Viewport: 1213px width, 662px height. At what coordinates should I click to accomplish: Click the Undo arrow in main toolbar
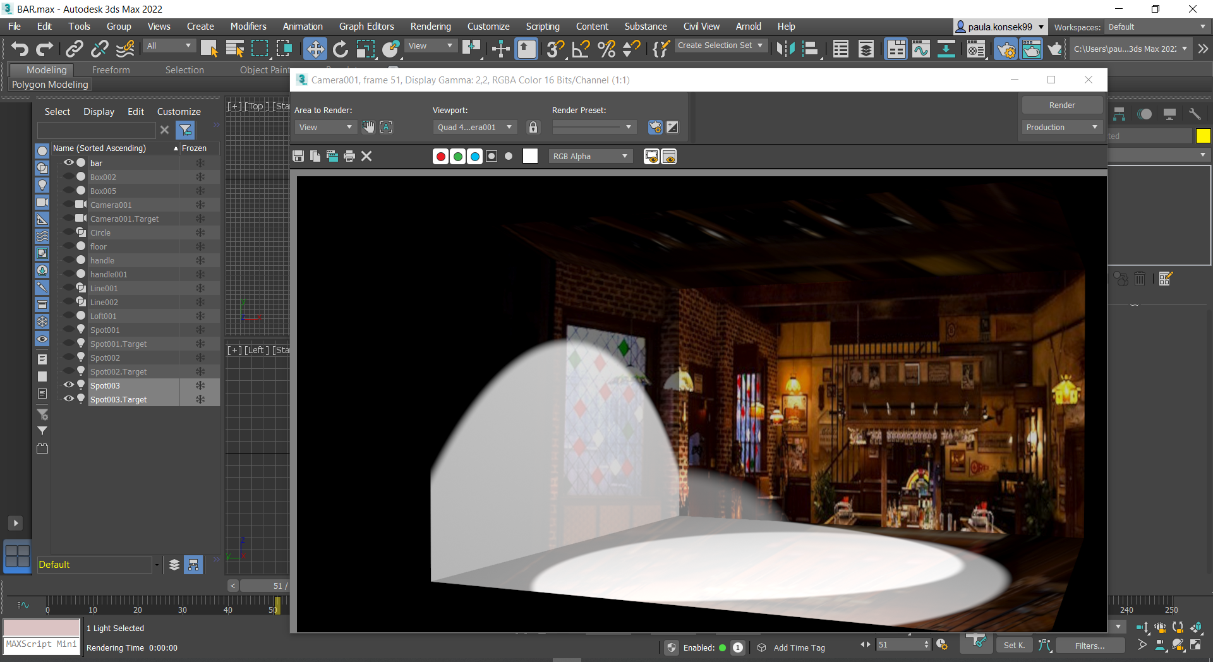click(x=20, y=49)
